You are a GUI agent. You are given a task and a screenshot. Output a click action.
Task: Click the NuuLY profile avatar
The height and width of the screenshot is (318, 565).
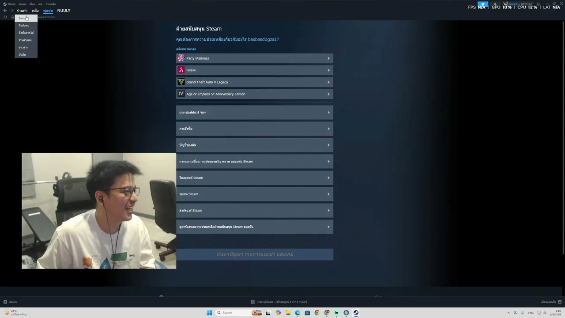coord(505,4)
